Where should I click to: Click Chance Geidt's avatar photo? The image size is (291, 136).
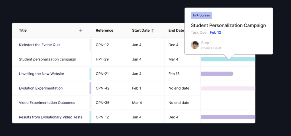point(195,45)
